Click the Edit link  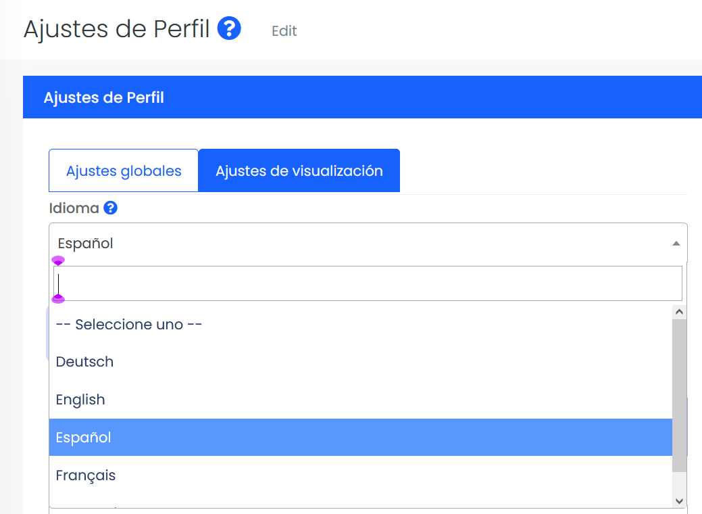(284, 31)
